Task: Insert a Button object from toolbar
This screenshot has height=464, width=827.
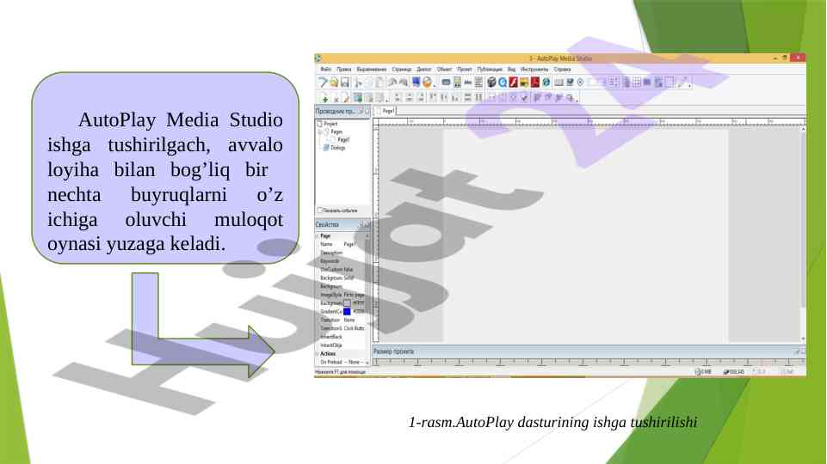Action: 446,82
